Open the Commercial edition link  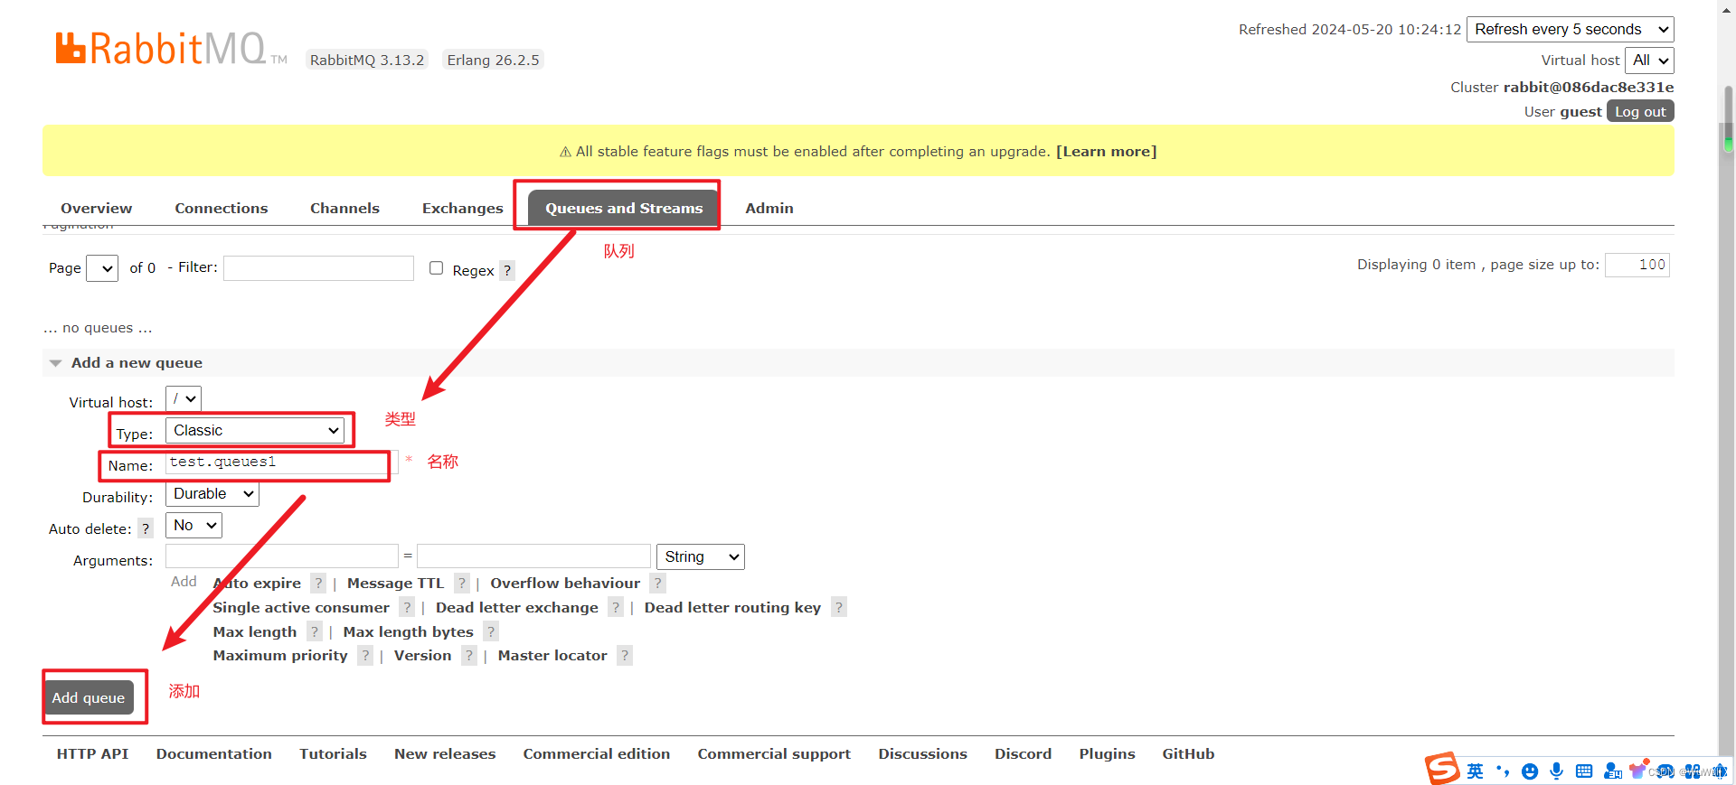point(597,753)
